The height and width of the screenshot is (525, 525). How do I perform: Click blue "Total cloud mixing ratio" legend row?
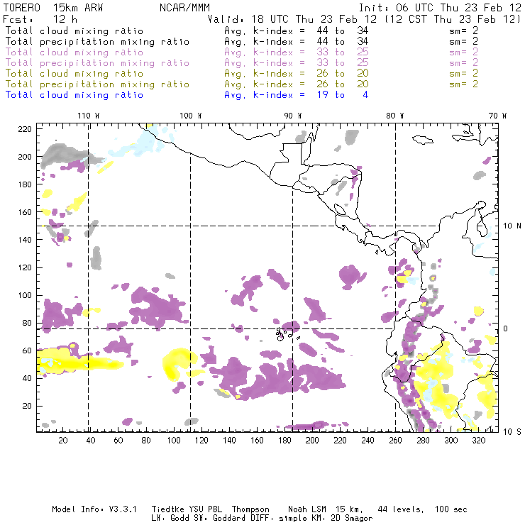(74, 95)
